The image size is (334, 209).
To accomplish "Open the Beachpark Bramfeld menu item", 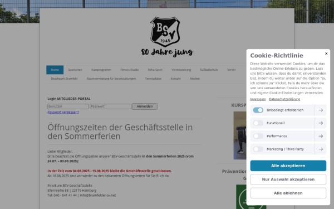I will (x=64, y=79).
